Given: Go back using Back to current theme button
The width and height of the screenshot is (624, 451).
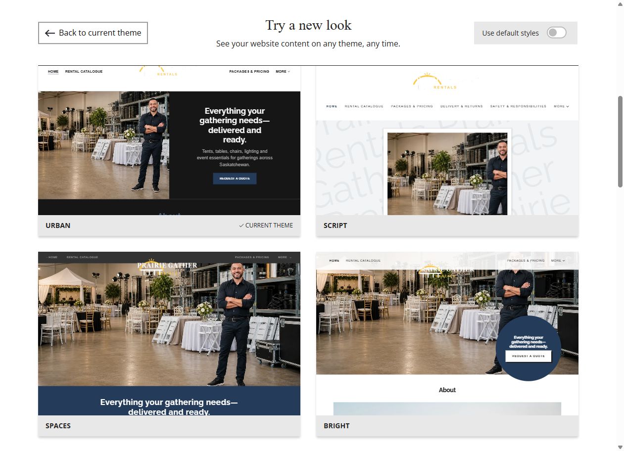Looking at the screenshot, I should point(93,33).
